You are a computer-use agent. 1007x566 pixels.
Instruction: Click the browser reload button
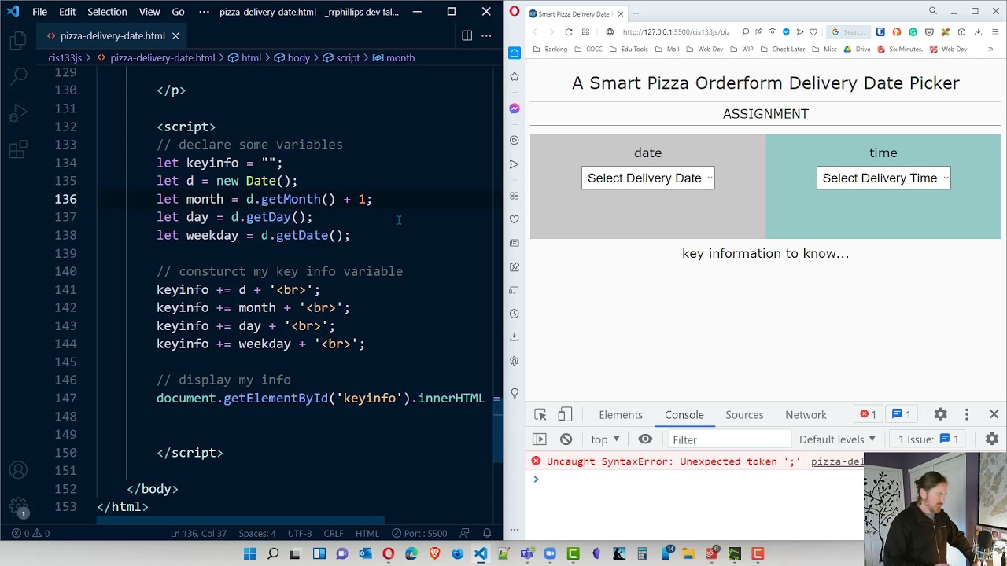pos(568,32)
